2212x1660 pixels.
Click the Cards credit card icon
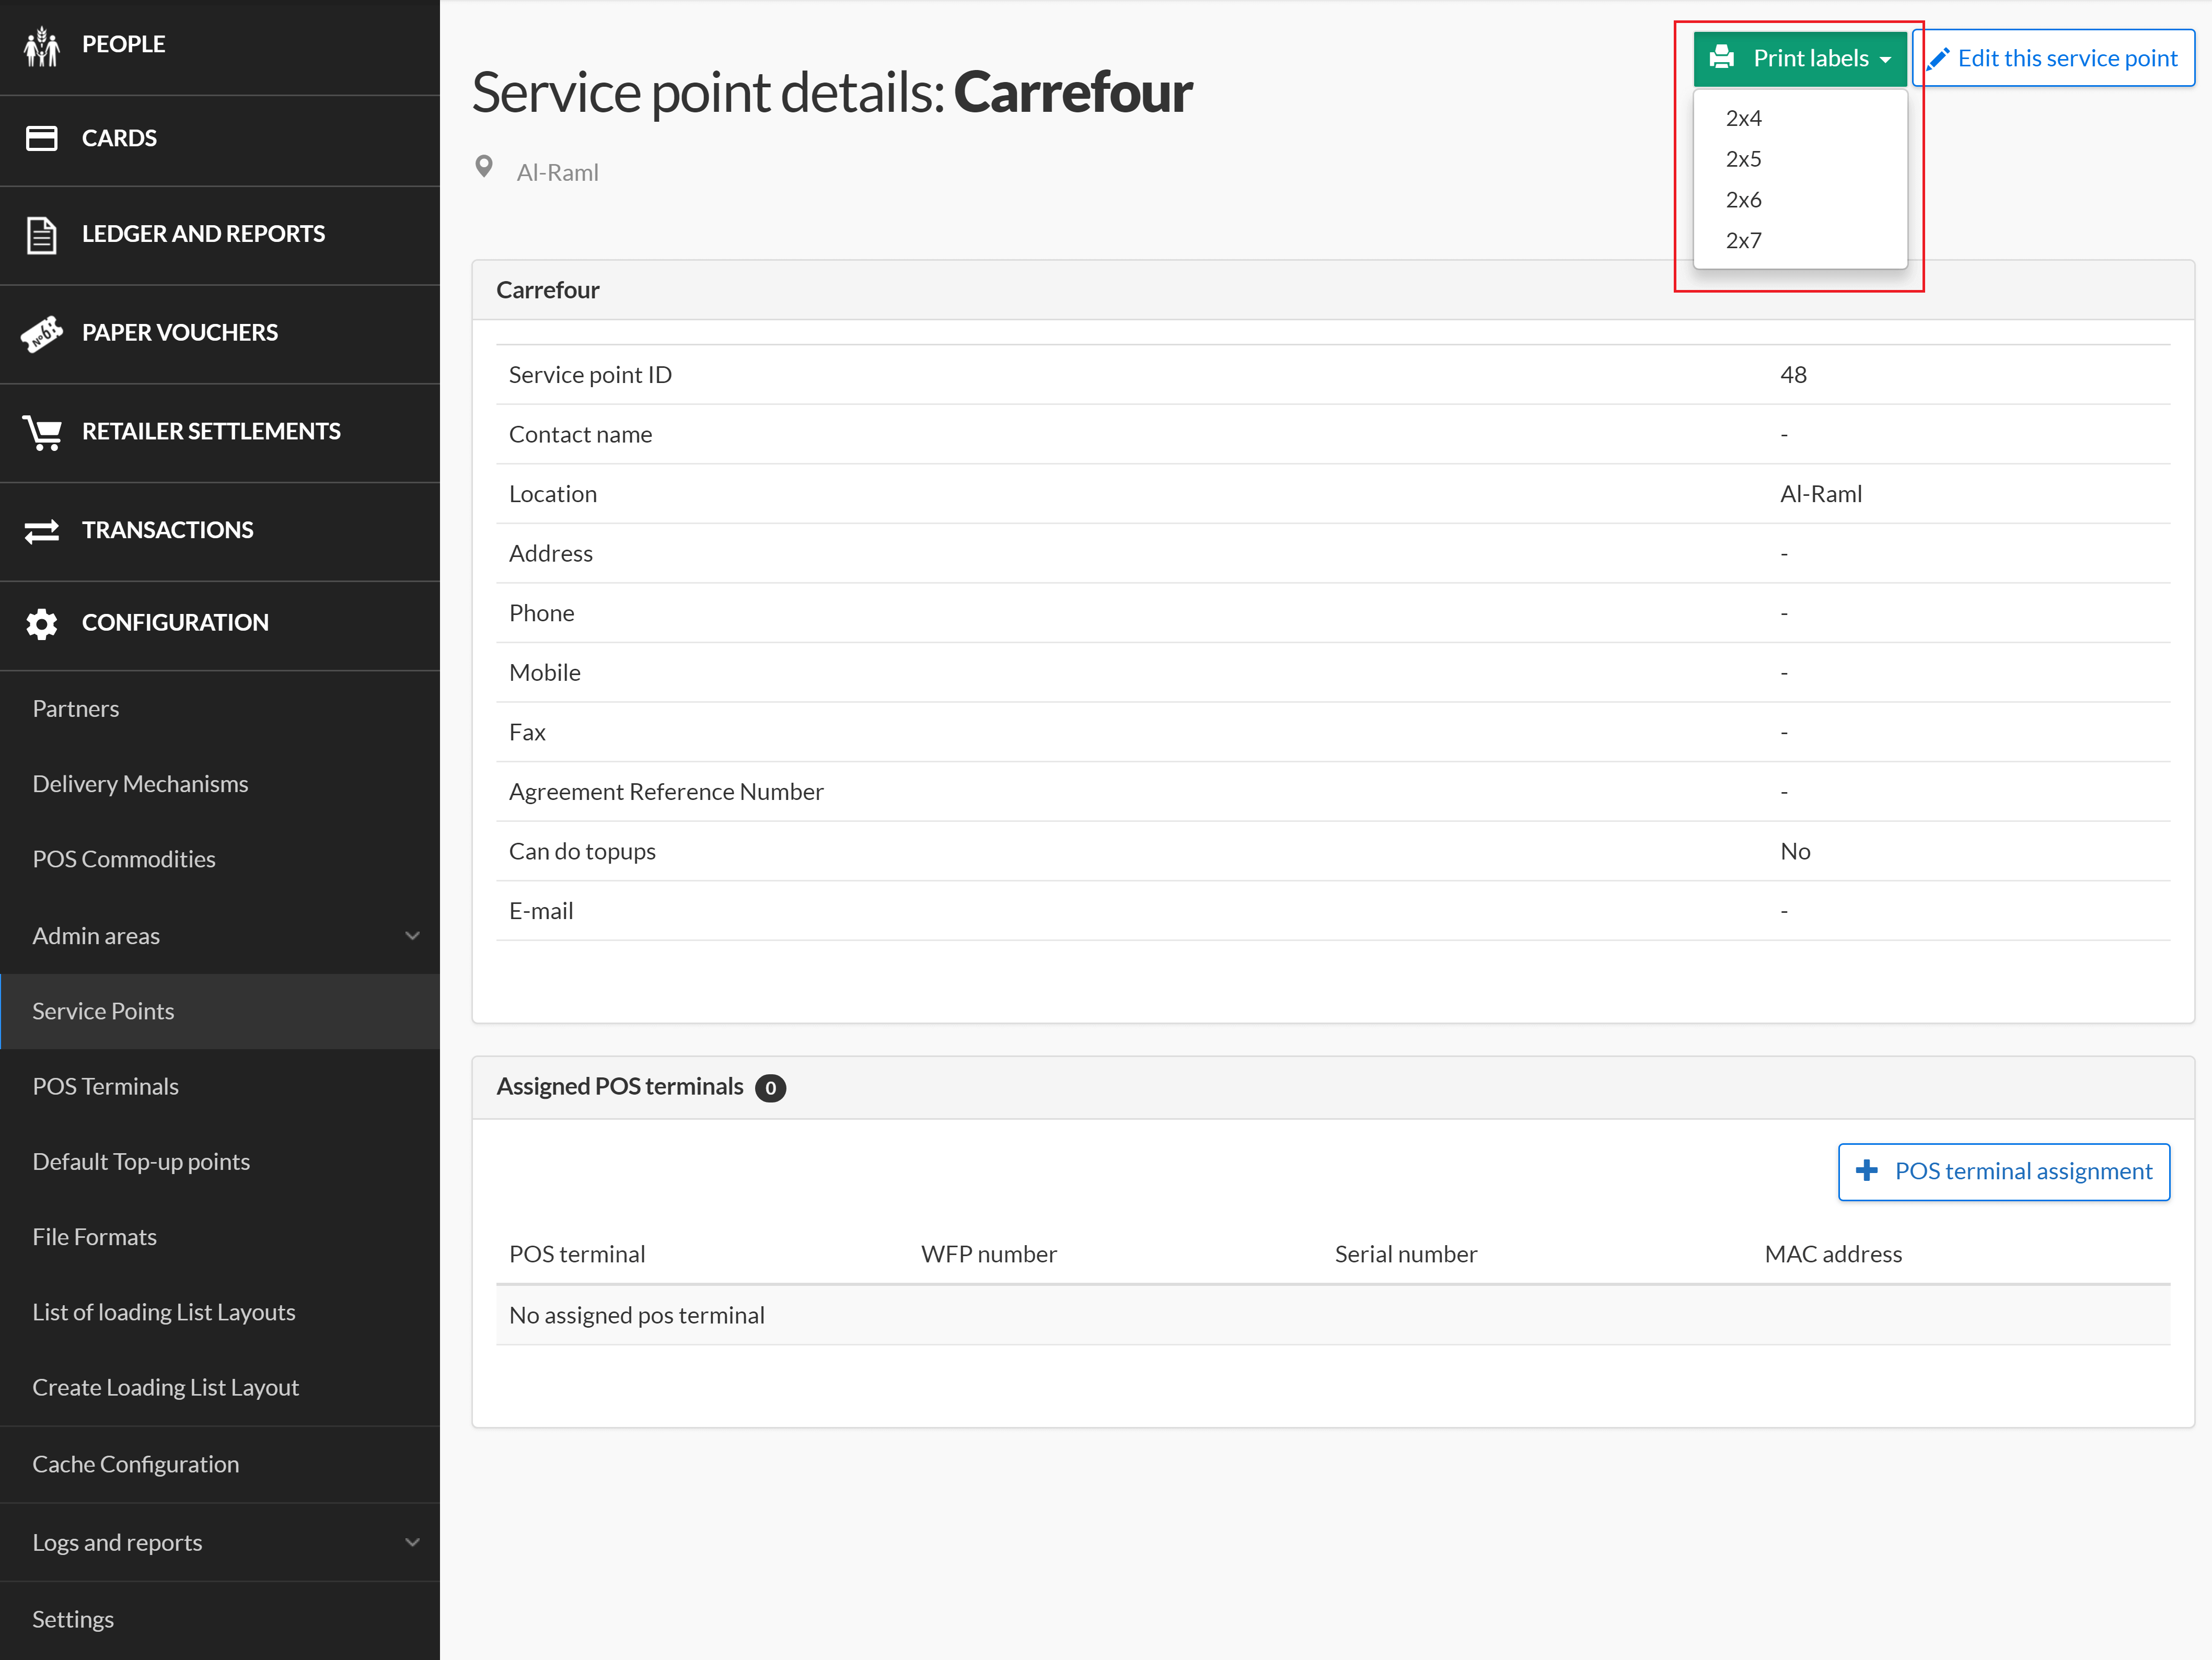coord(42,138)
